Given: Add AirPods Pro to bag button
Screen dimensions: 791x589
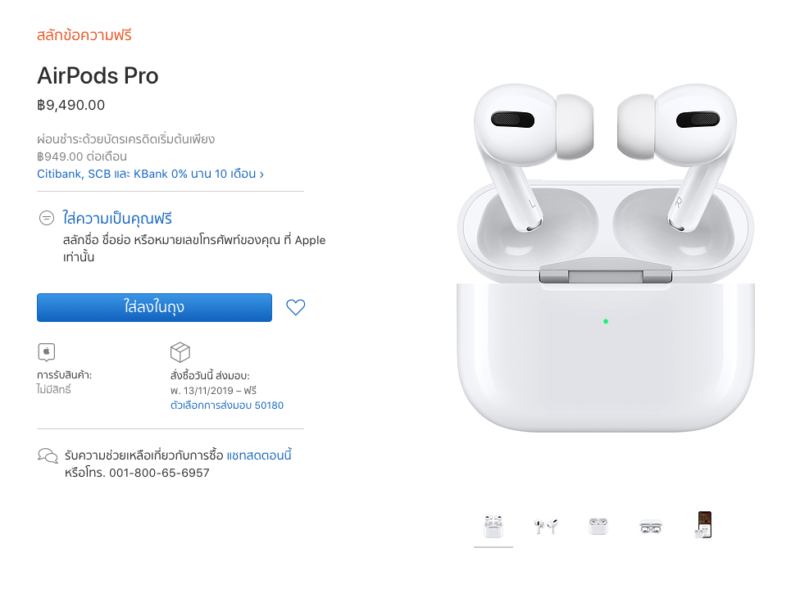Looking at the screenshot, I should click(x=154, y=307).
